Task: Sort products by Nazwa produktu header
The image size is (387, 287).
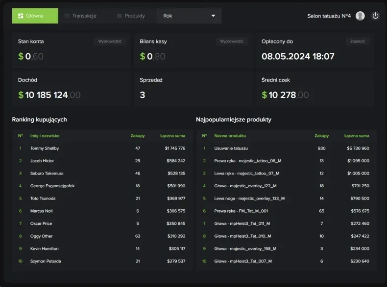Action: 230,135
